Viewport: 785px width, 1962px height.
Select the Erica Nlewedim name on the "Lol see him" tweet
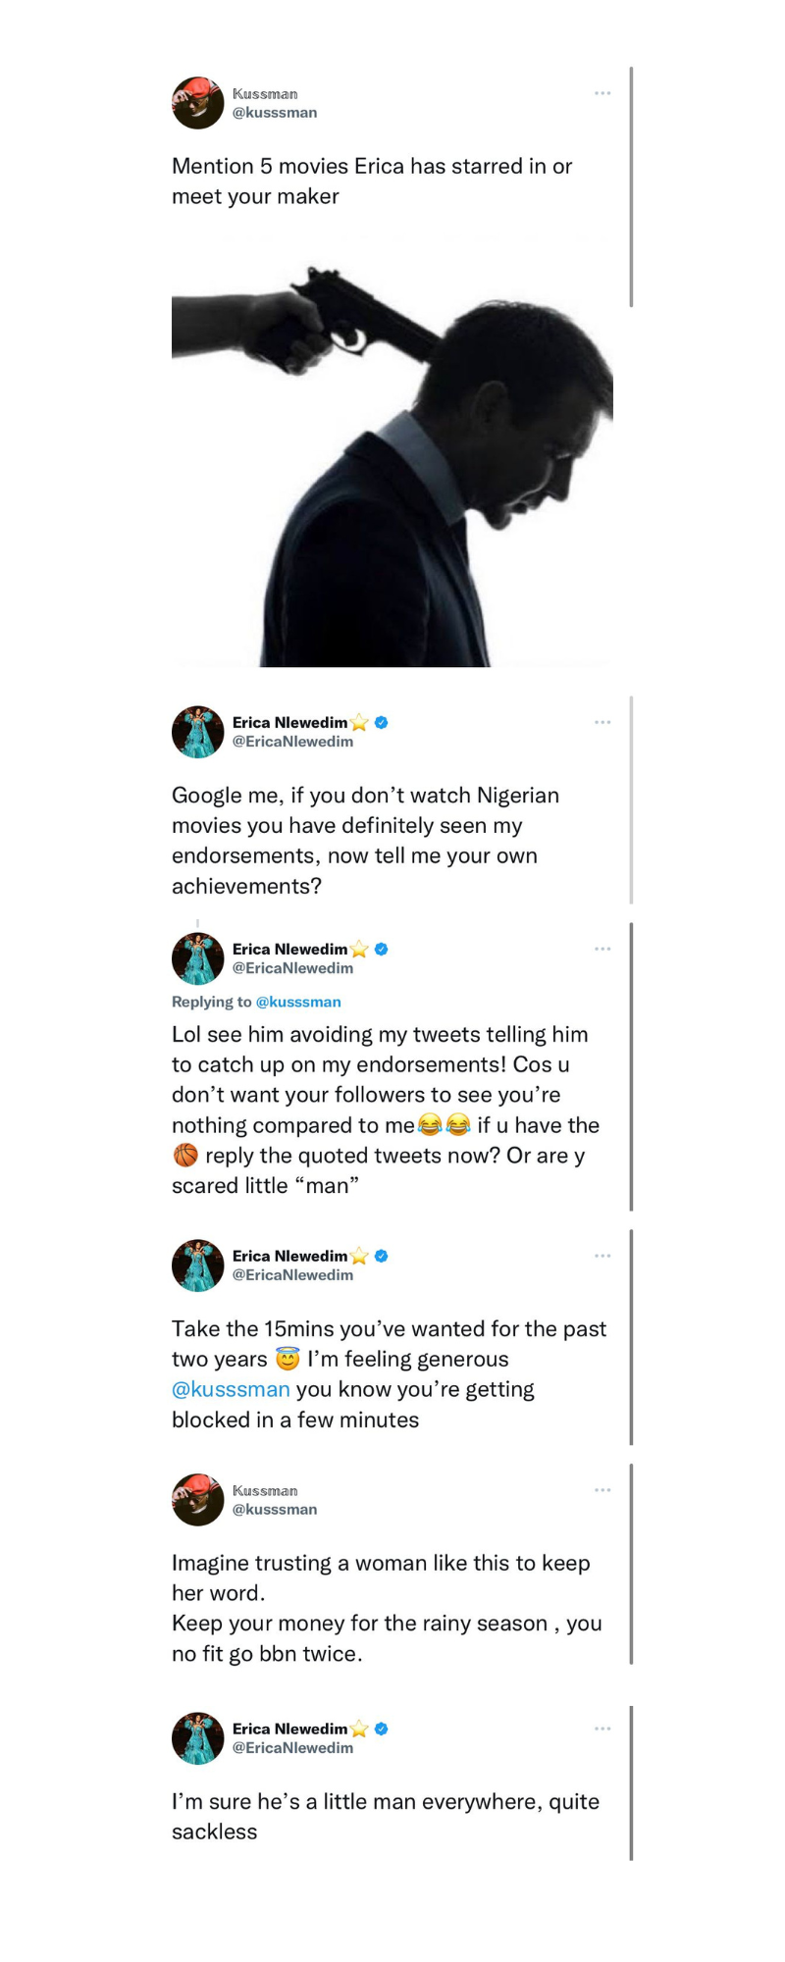tap(290, 949)
